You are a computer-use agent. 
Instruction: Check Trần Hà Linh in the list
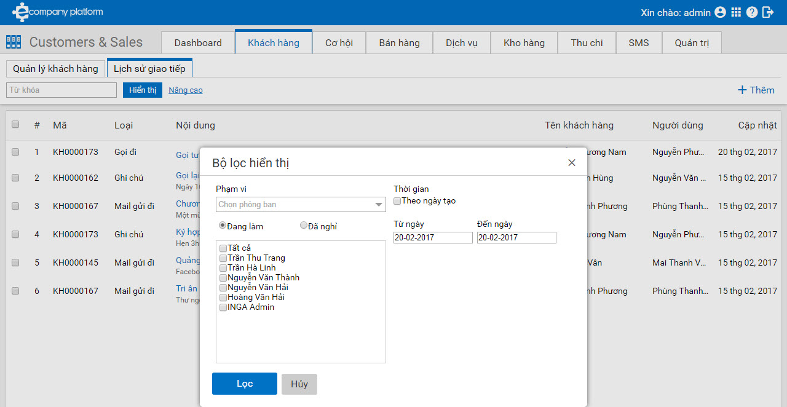tap(223, 268)
